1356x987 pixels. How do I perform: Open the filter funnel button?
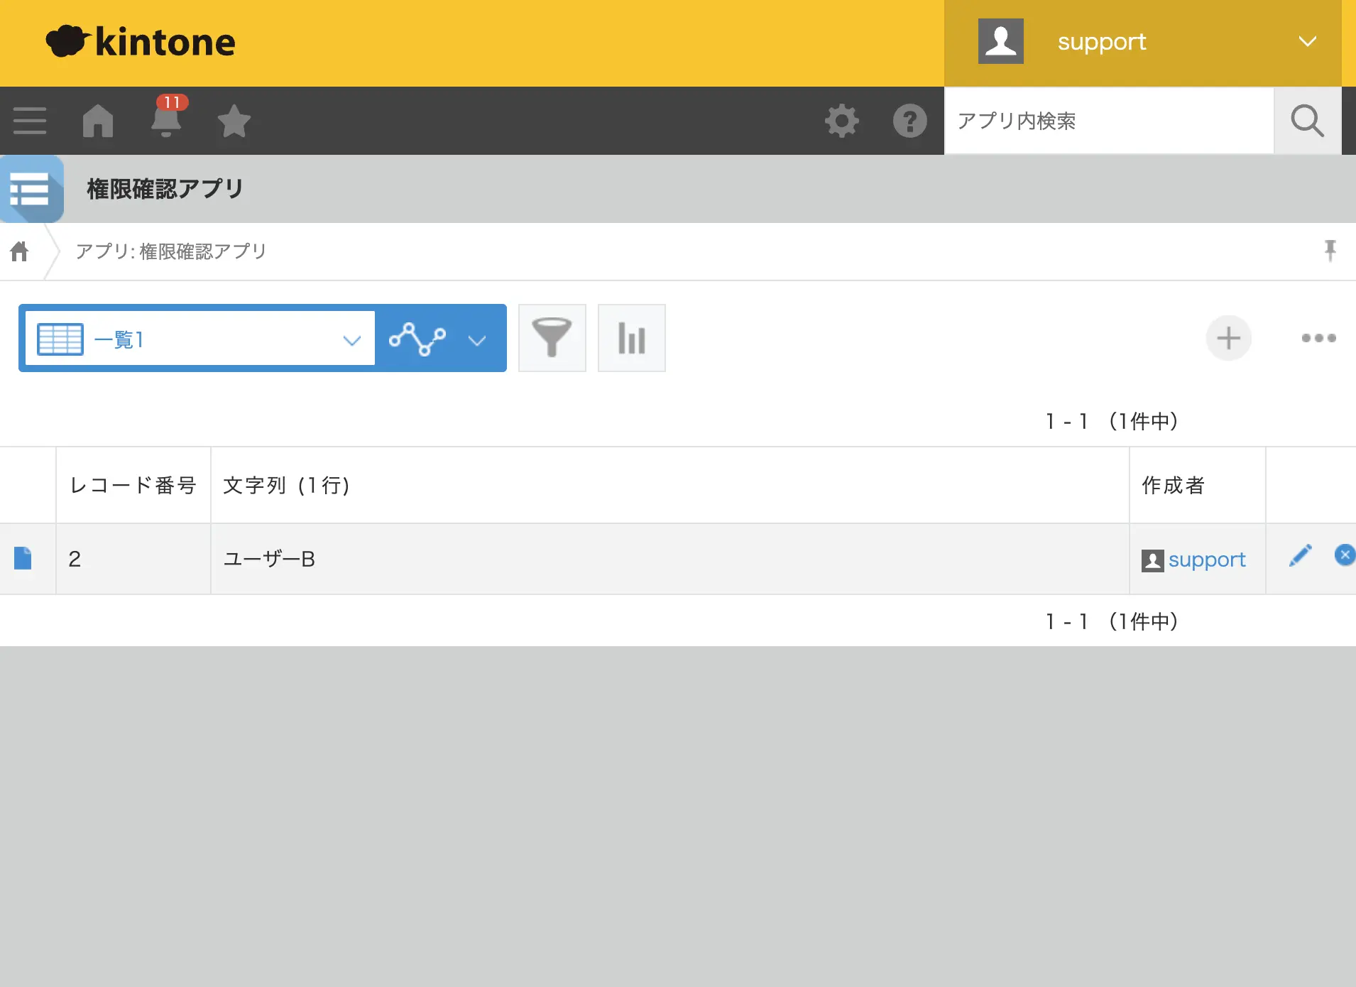[x=552, y=338]
